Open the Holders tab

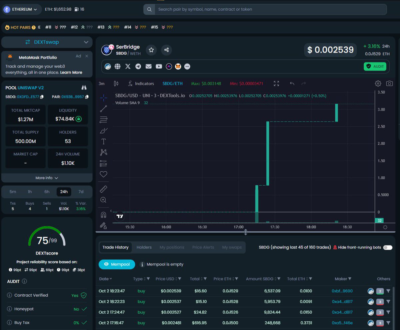coord(144,247)
